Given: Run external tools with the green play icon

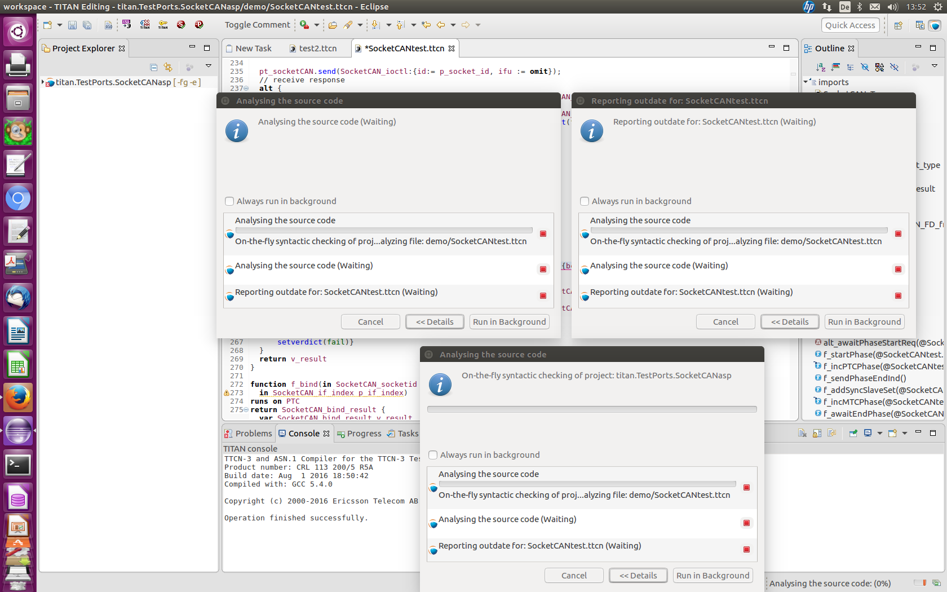Looking at the screenshot, I should 304,24.
